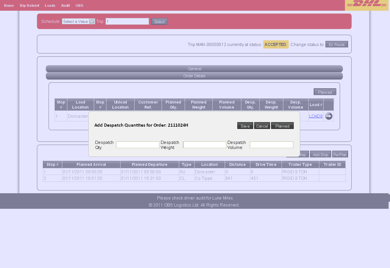
Task: Change trip status to En Route
Action: point(337,44)
